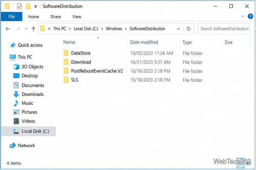Expand the ribbon with the chevron

coord(242,16)
